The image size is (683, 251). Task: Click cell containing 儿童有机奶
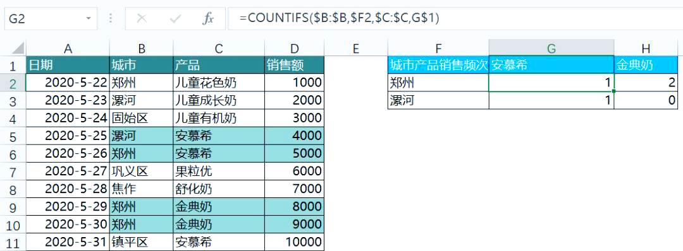pyautogui.click(x=219, y=118)
